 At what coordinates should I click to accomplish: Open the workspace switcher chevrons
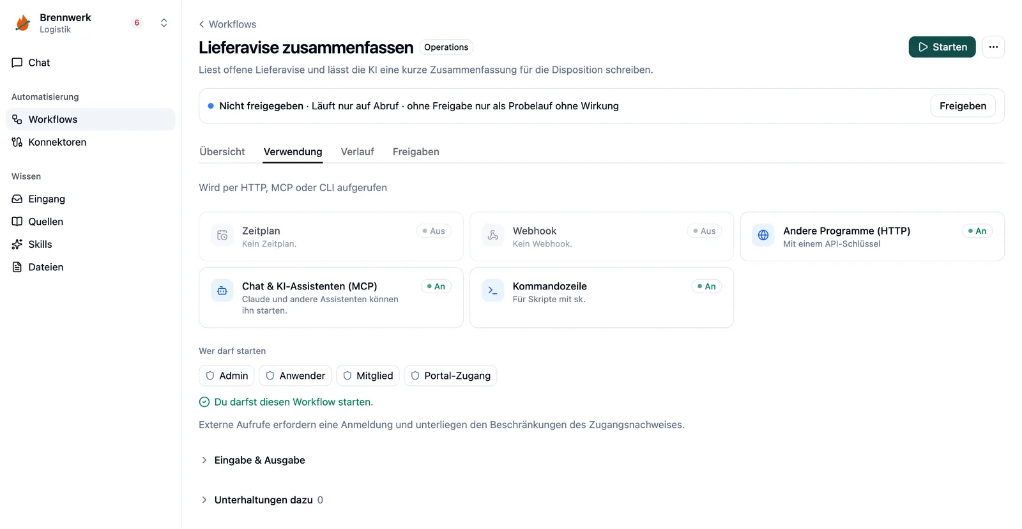(x=164, y=23)
